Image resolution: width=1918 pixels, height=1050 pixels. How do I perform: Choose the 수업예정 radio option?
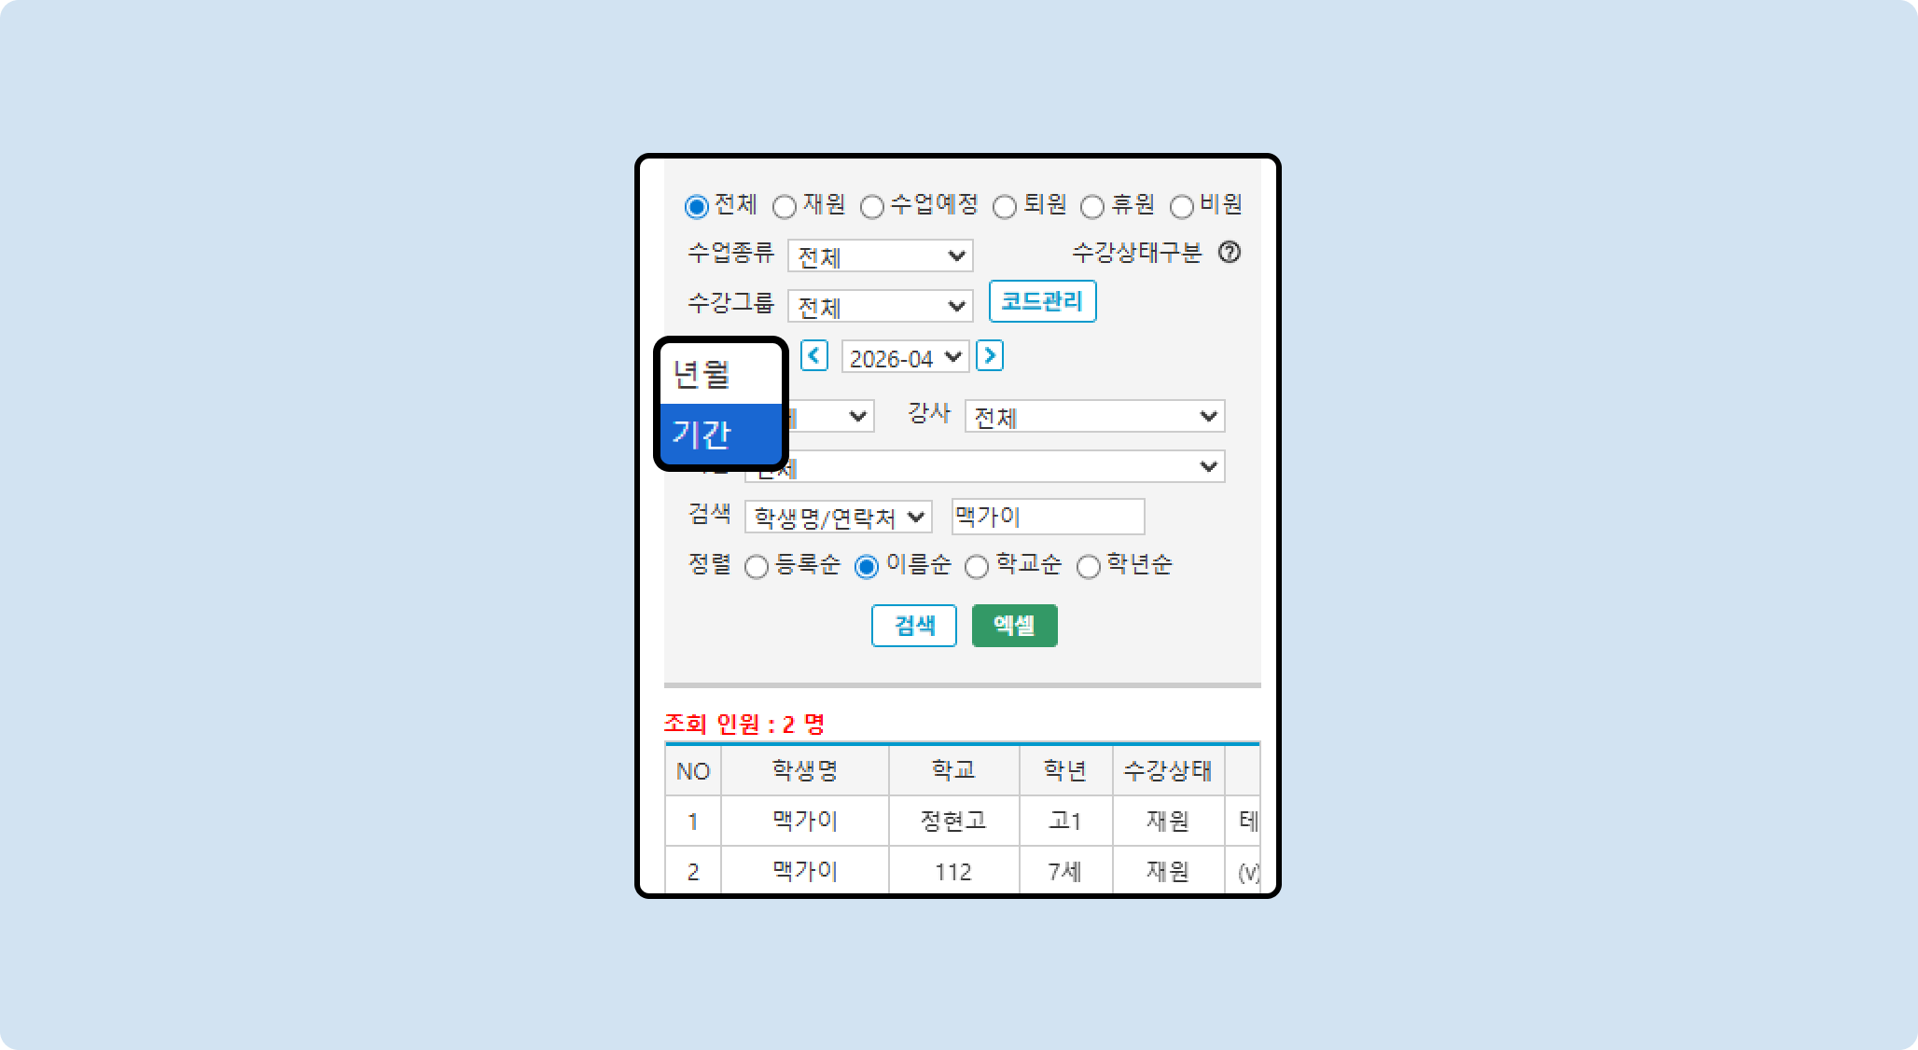pos(872,206)
